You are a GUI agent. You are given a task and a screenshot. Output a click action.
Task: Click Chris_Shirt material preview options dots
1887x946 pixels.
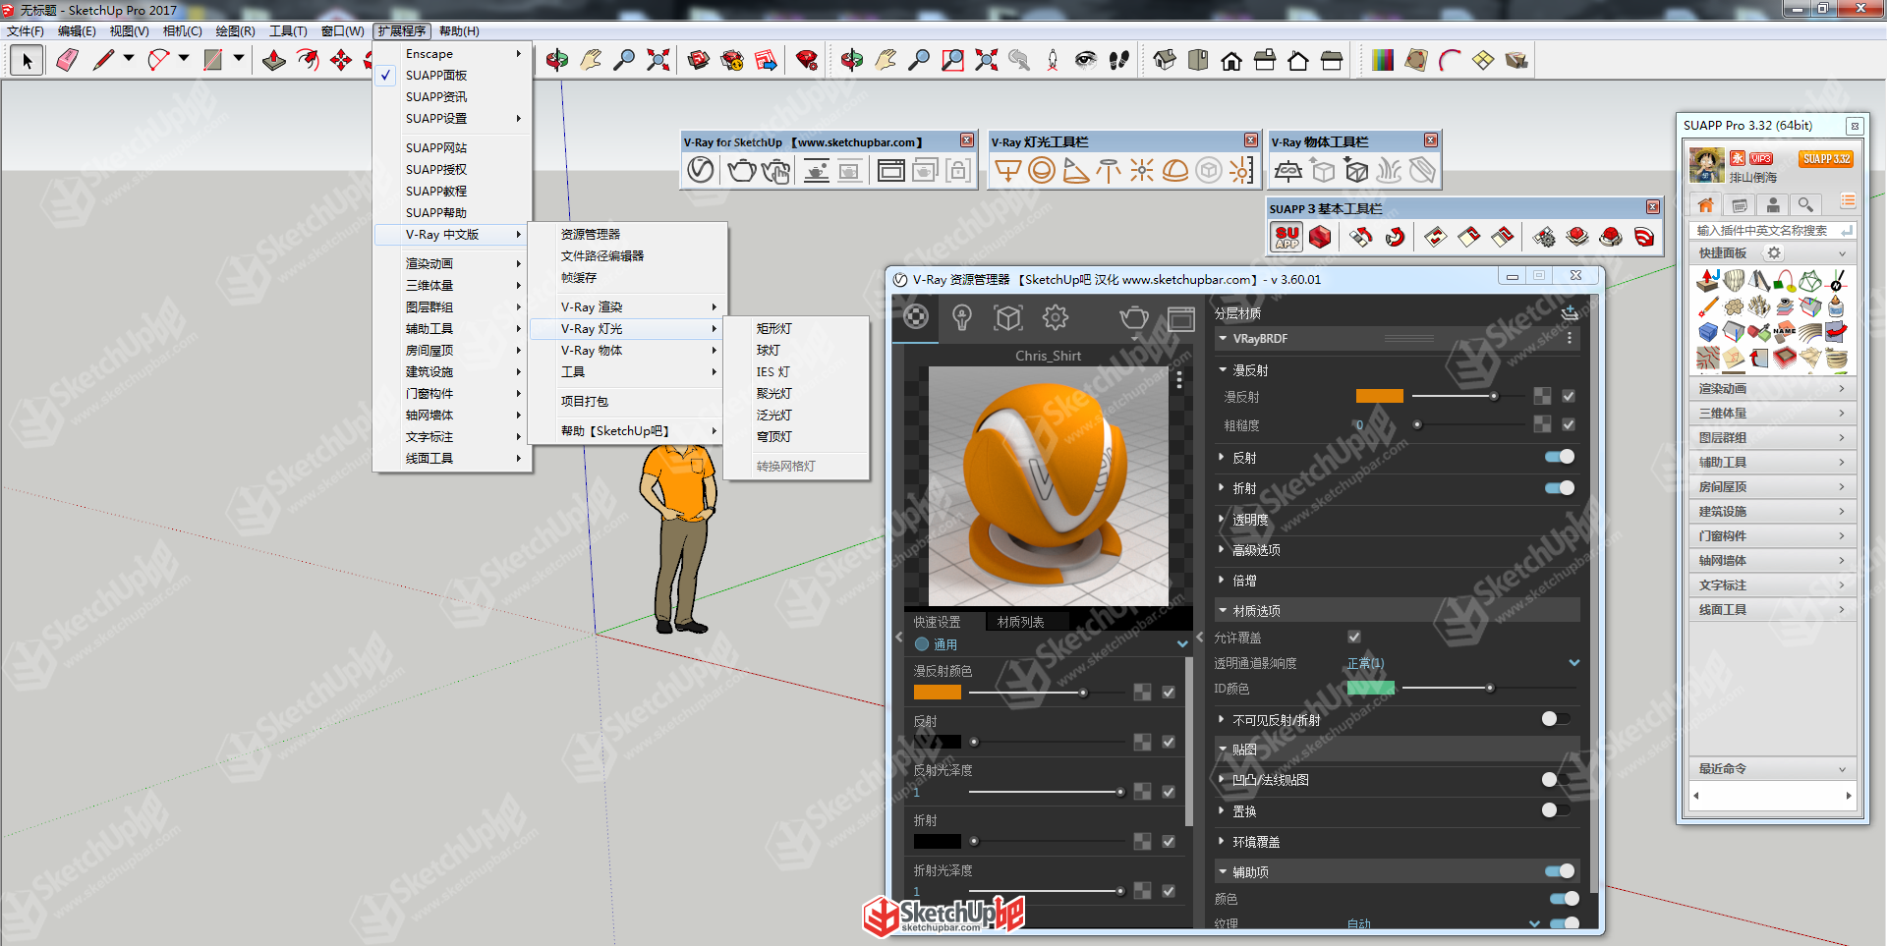pyautogui.click(x=1179, y=380)
